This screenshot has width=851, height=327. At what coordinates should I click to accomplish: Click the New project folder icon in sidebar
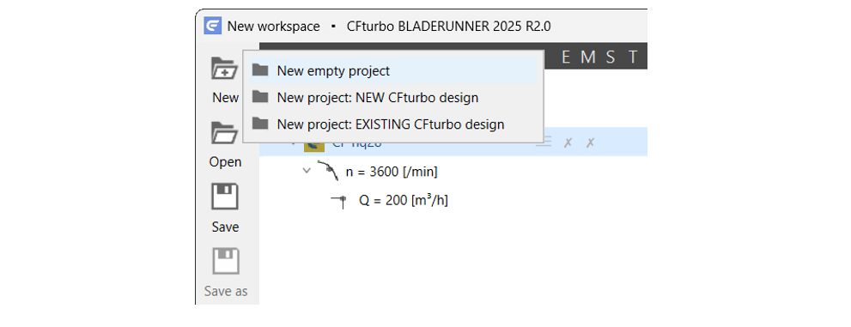pos(225,69)
